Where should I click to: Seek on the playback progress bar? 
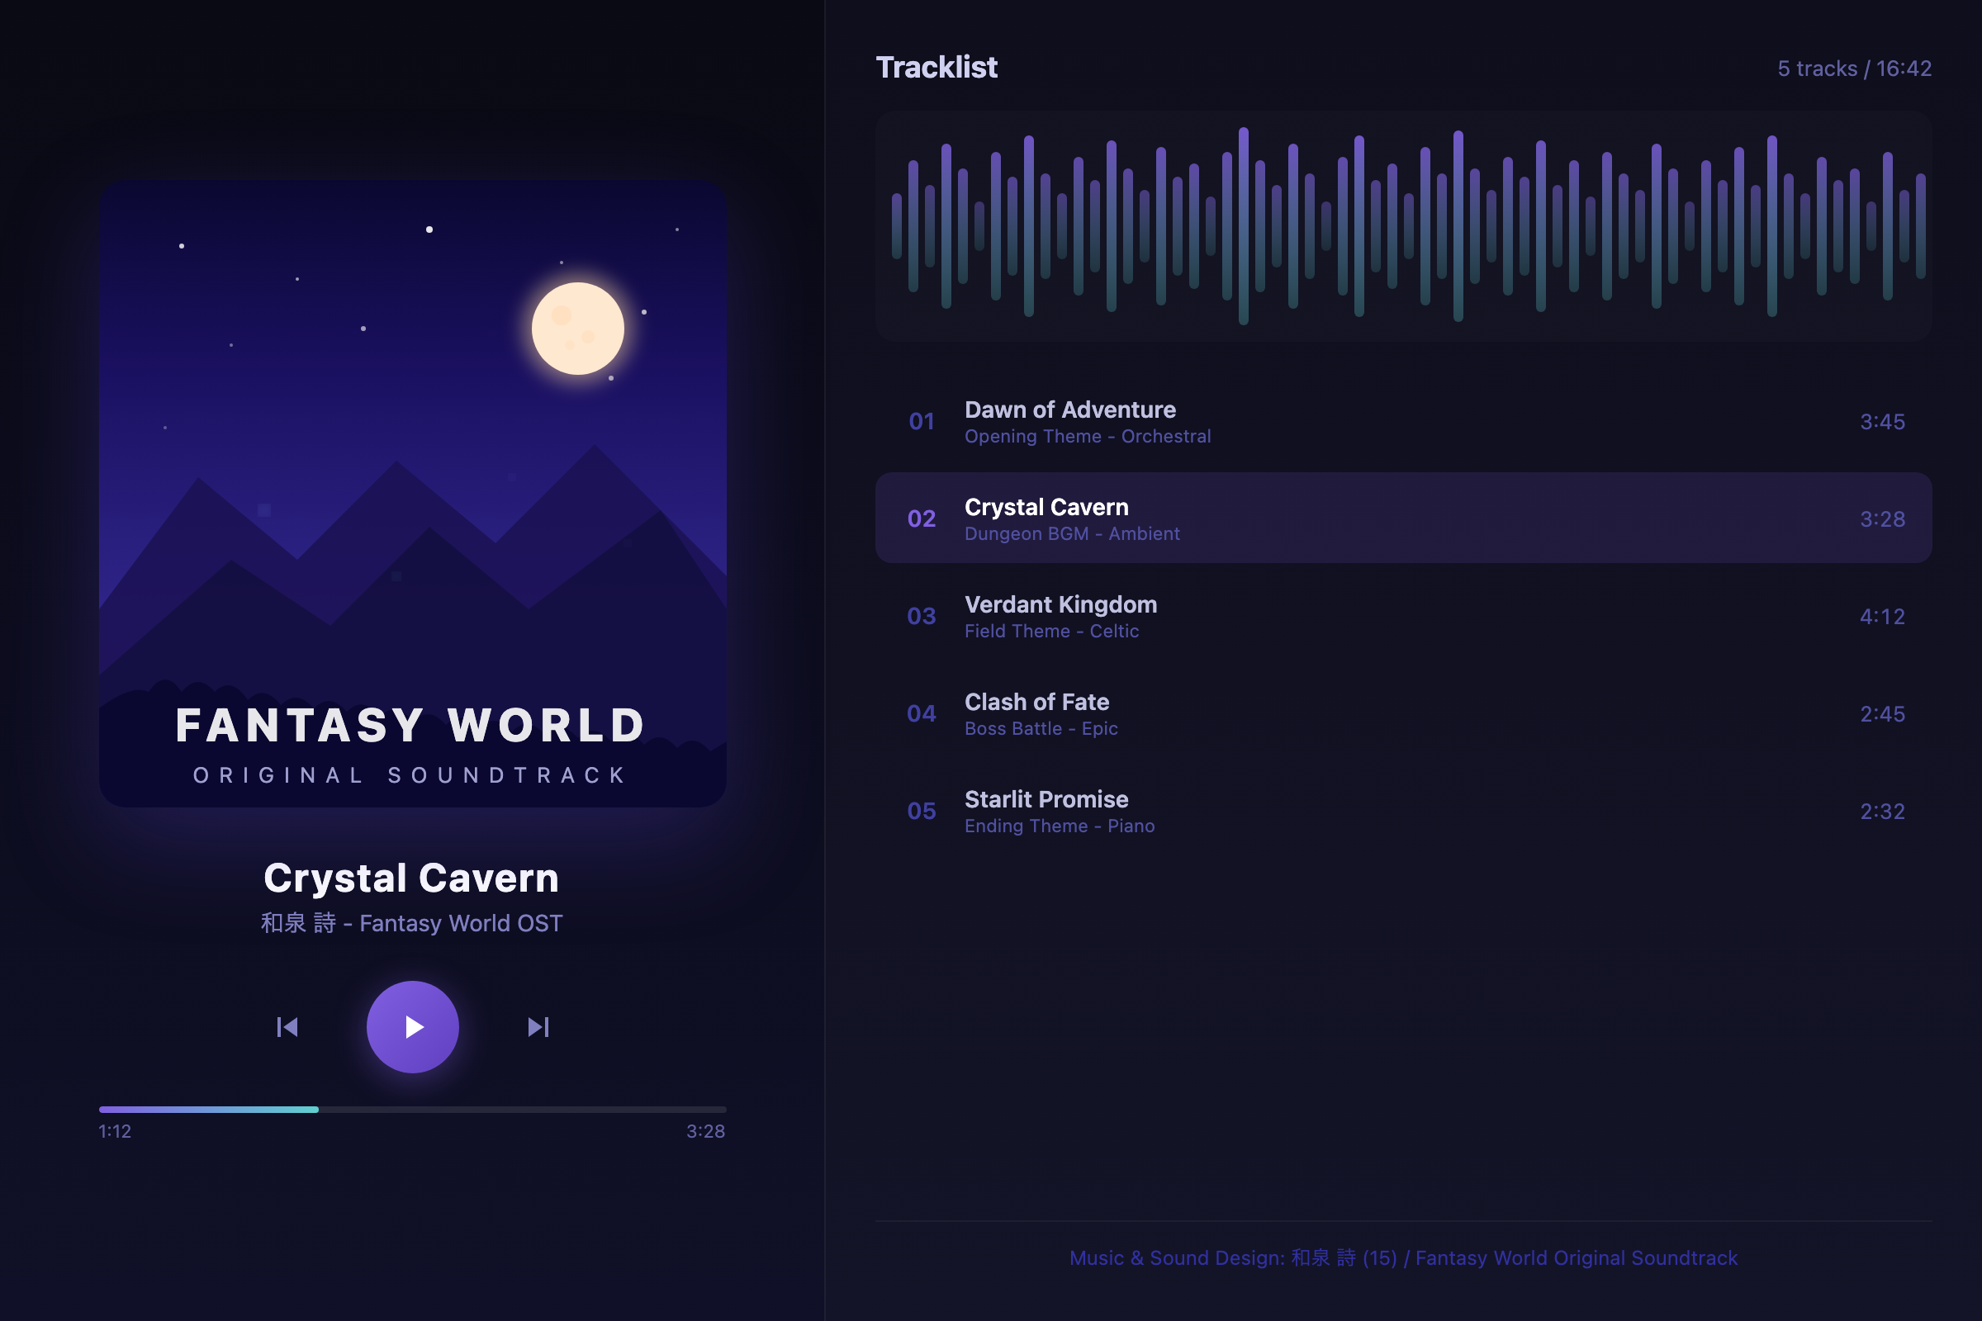(412, 1110)
